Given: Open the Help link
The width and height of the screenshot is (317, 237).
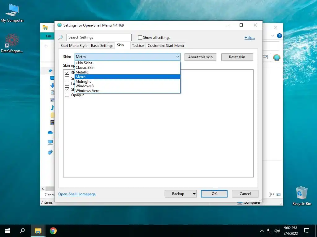Looking at the screenshot, I should click(250, 37).
